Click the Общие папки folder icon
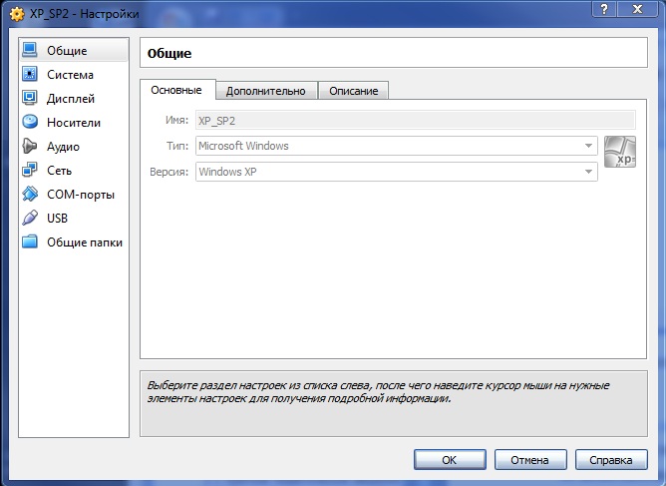Viewport: 666px width, 486px height. pos(30,242)
